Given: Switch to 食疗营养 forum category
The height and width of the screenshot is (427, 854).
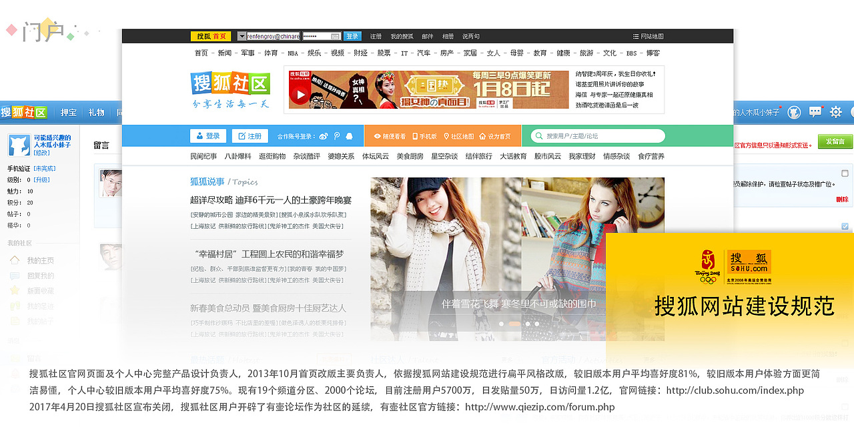Looking at the screenshot, I should coord(651,156).
